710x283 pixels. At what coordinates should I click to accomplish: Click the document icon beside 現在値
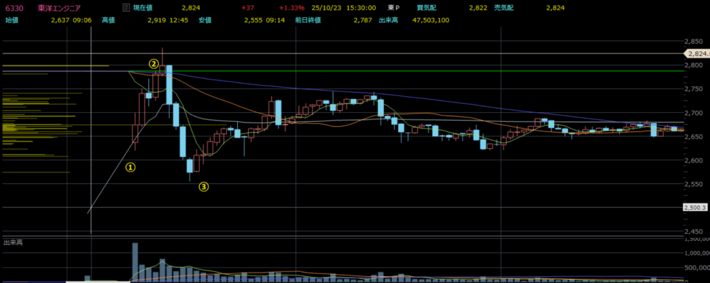125,8
